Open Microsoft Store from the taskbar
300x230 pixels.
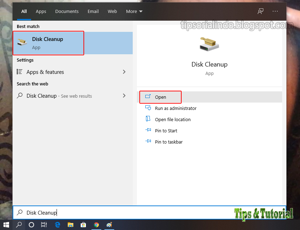[x=83, y=225]
